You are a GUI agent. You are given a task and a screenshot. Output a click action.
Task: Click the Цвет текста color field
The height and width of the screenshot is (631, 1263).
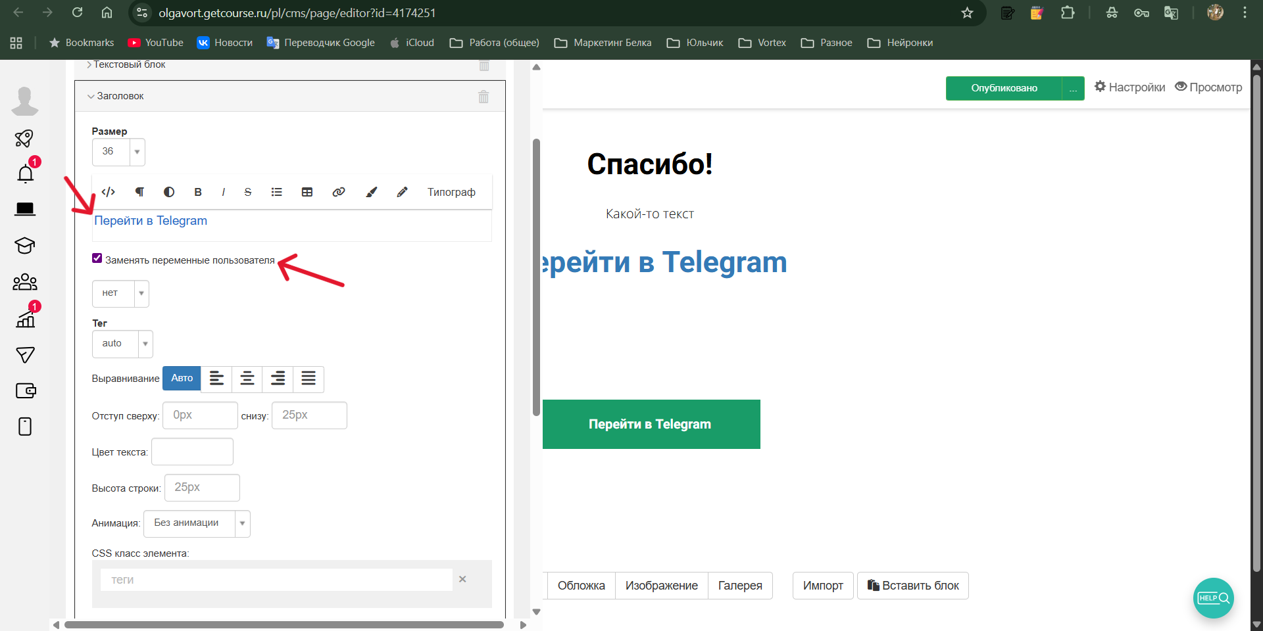pos(192,452)
